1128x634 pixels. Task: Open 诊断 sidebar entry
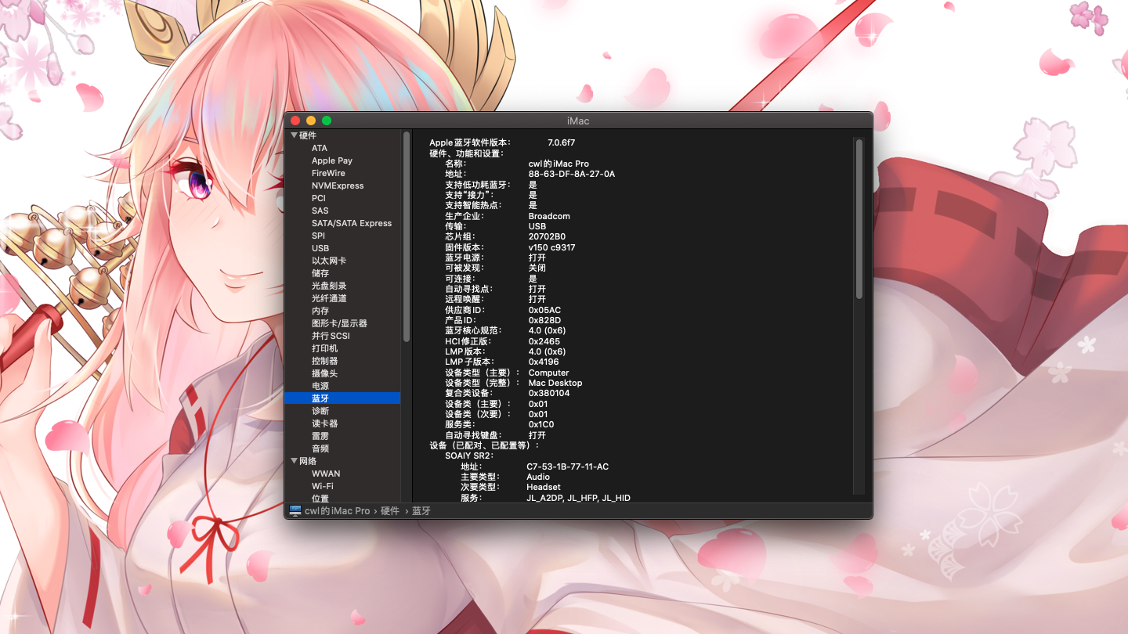[320, 411]
